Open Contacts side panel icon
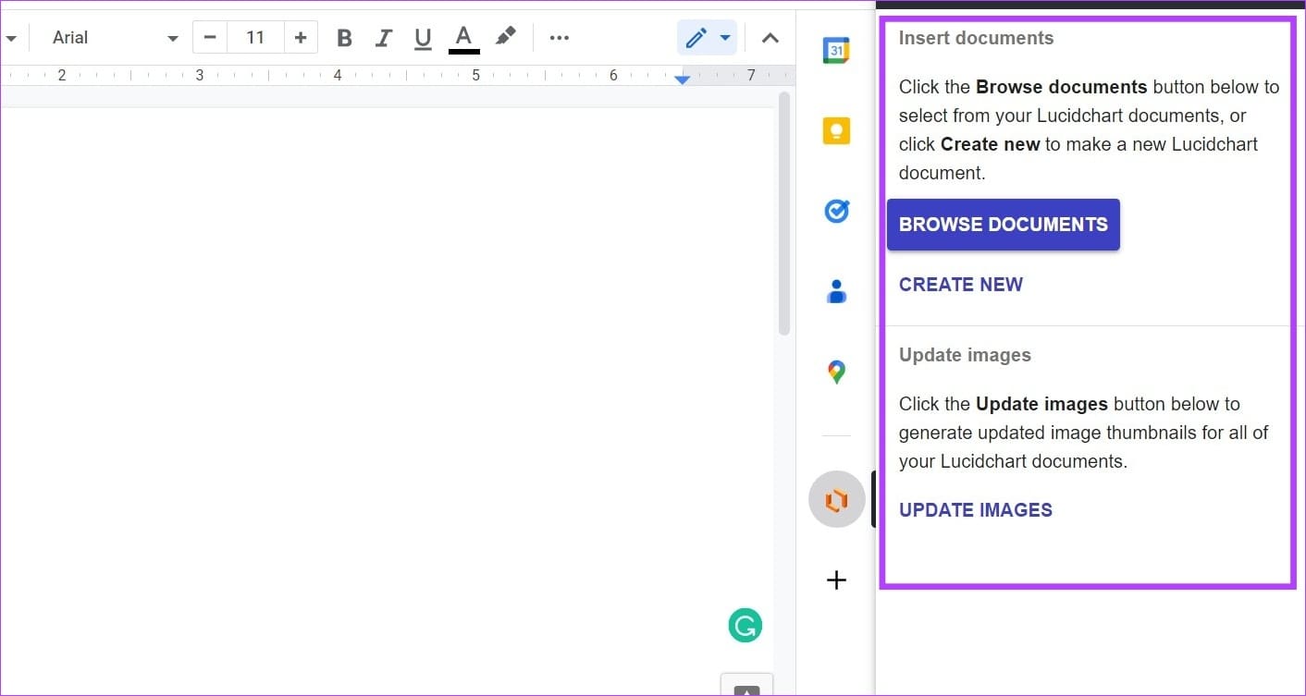This screenshot has height=696, width=1306. (x=836, y=292)
